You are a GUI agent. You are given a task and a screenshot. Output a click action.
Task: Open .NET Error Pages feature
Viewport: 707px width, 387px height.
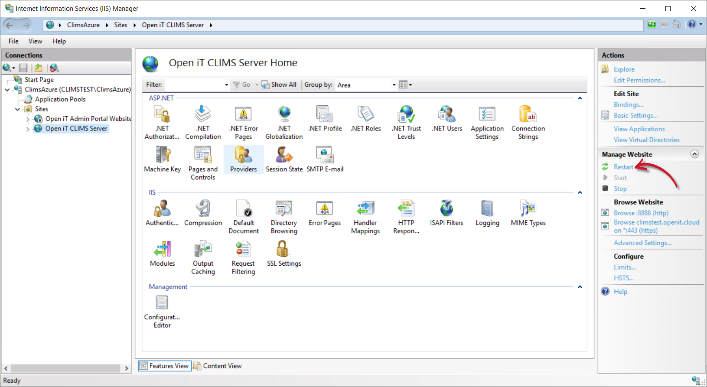(243, 123)
